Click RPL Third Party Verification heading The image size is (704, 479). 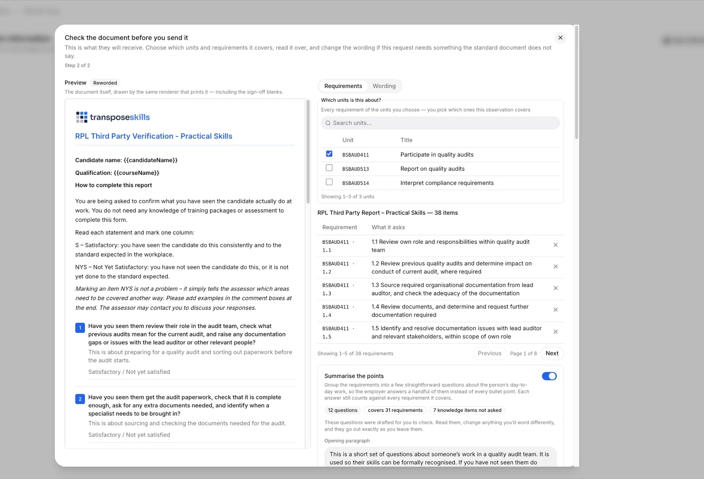tap(154, 136)
